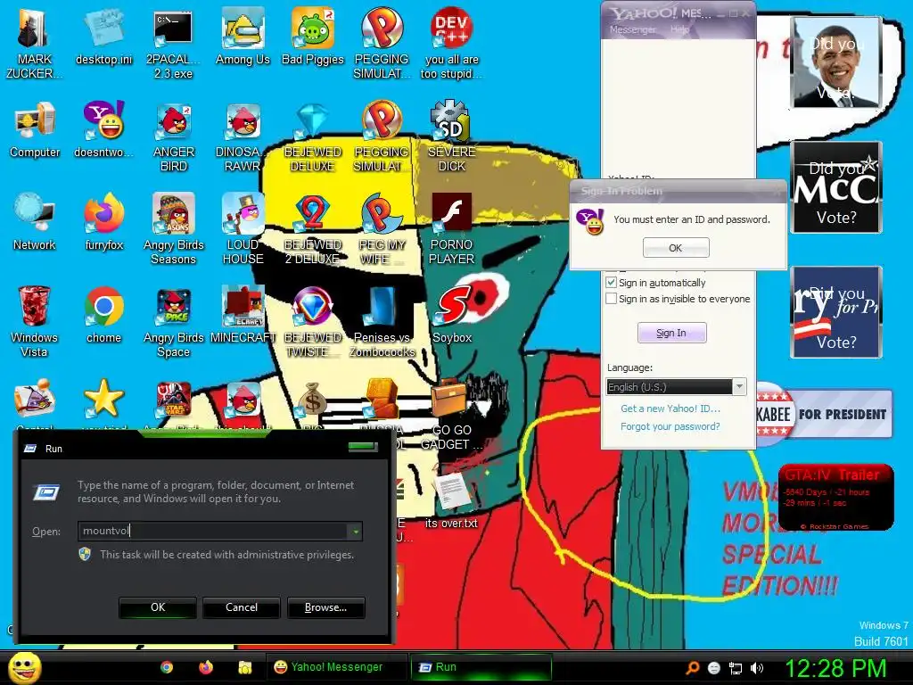Click the smiley Start button
Image resolution: width=913 pixels, height=685 pixels.
[24, 667]
